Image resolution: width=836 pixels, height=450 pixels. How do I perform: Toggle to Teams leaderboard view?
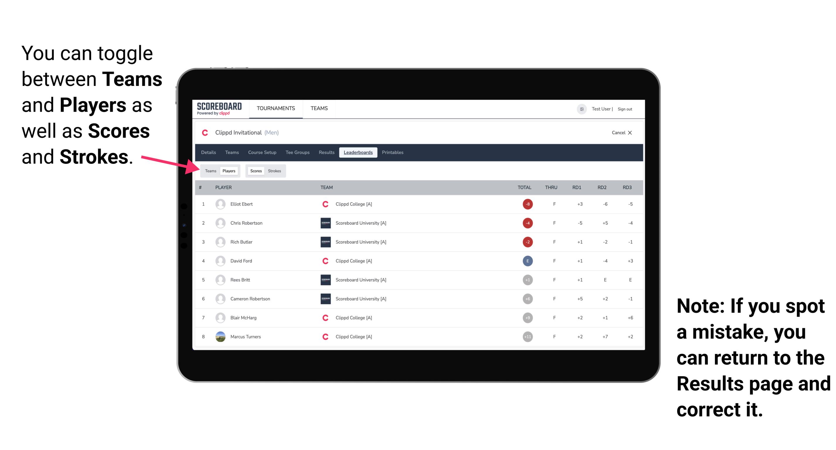point(209,171)
